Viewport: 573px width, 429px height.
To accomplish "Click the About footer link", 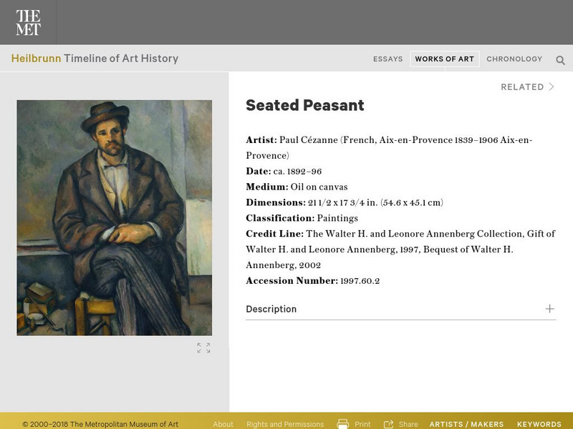I will [223, 424].
